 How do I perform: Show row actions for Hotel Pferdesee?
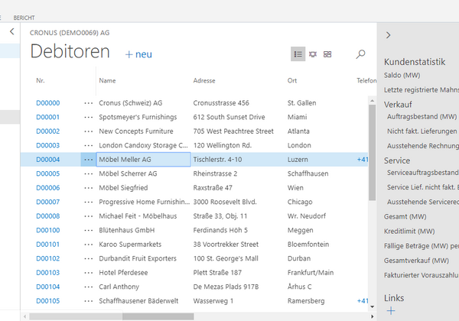pyautogui.click(x=88, y=272)
